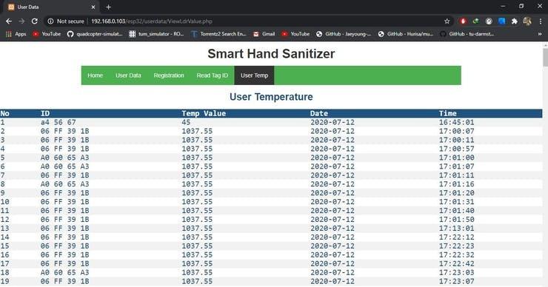Click ID cell 'a4 56 67'
The width and height of the screenshot is (548, 287).
click(x=58, y=123)
